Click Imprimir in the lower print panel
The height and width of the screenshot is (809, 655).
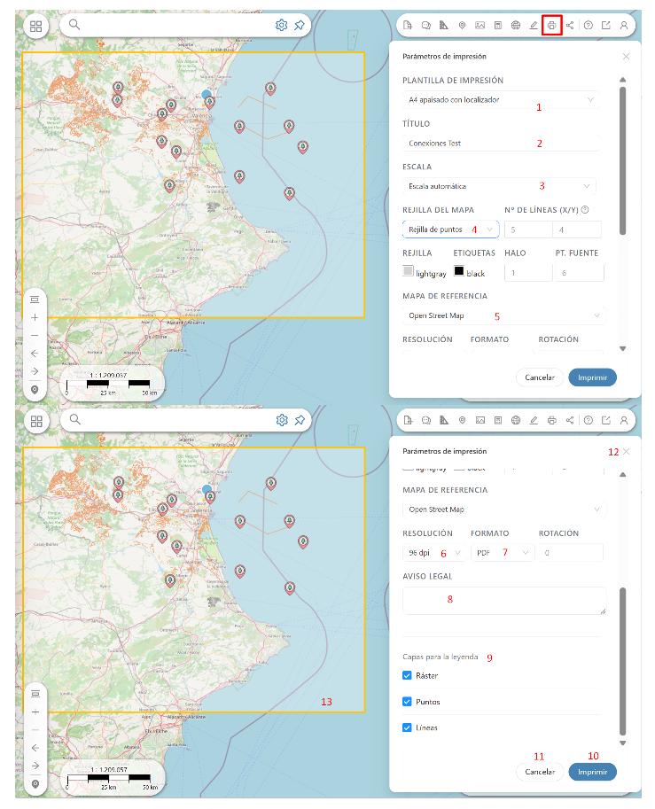coord(593,772)
